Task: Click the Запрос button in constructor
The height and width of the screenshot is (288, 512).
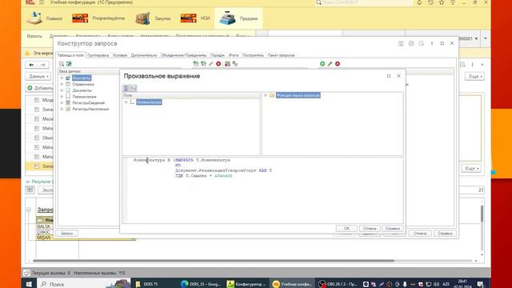Action: tap(66, 234)
